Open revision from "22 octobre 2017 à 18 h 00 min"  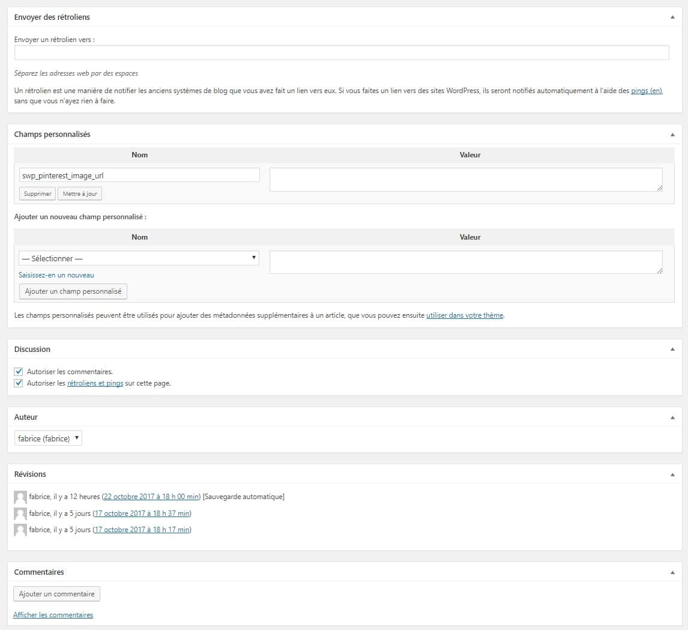point(151,496)
